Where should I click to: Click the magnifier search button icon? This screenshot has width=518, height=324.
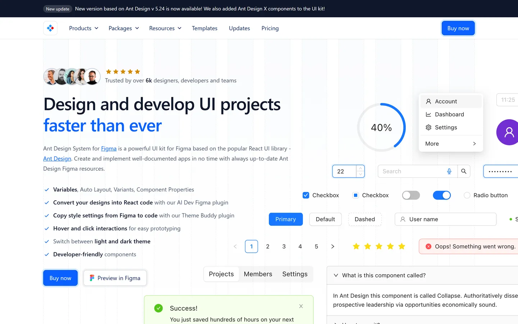point(464,171)
